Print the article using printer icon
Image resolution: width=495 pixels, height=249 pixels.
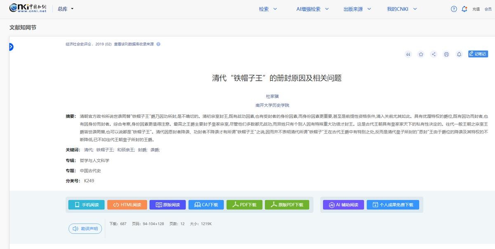tap(446, 54)
